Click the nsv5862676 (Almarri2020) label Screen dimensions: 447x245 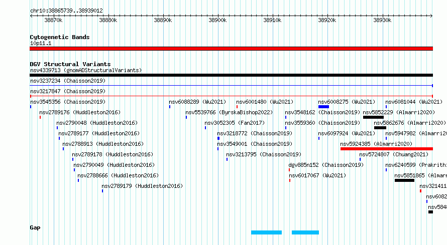[x=410, y=123]
